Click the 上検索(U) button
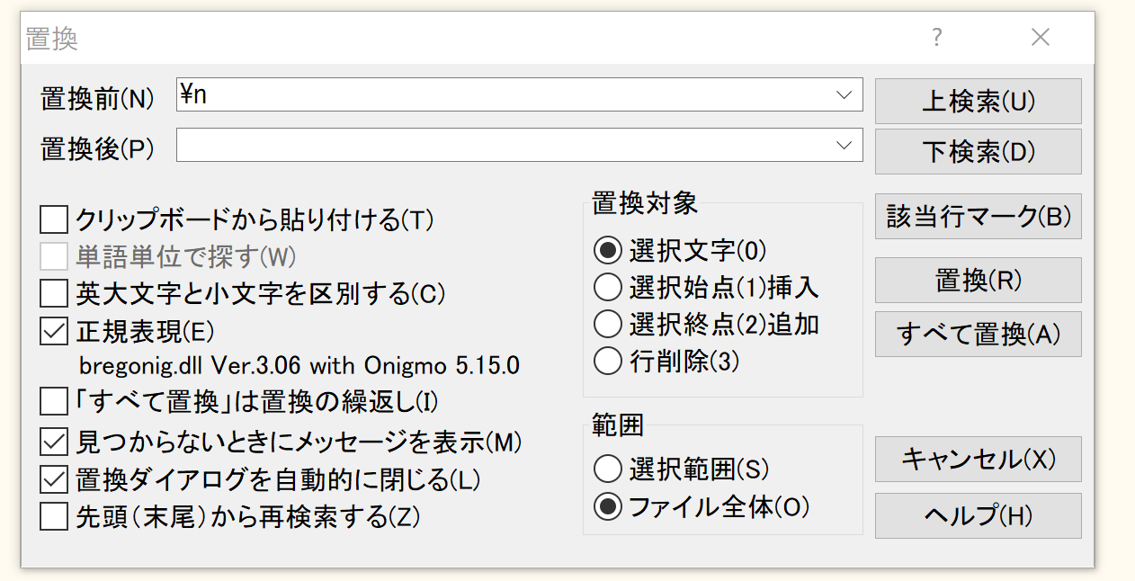The image size is (1135, 581). coord(978,101)
